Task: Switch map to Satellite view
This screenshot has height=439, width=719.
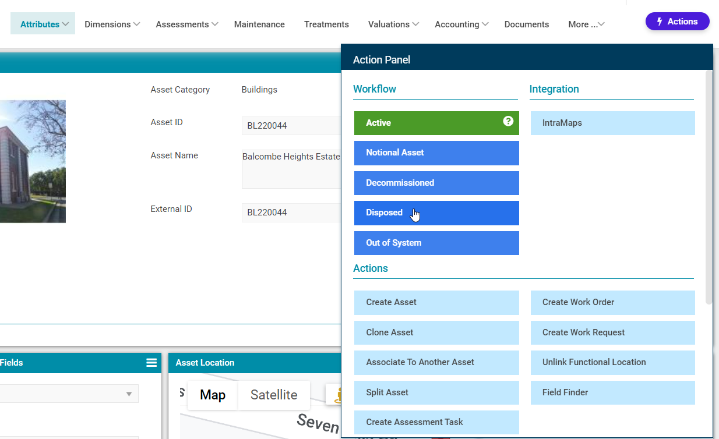Action: coord(273,395)
